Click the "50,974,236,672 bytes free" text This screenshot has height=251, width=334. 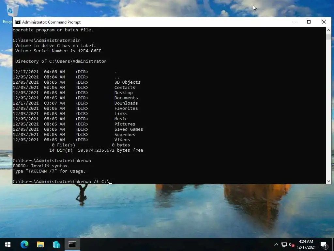111,150
